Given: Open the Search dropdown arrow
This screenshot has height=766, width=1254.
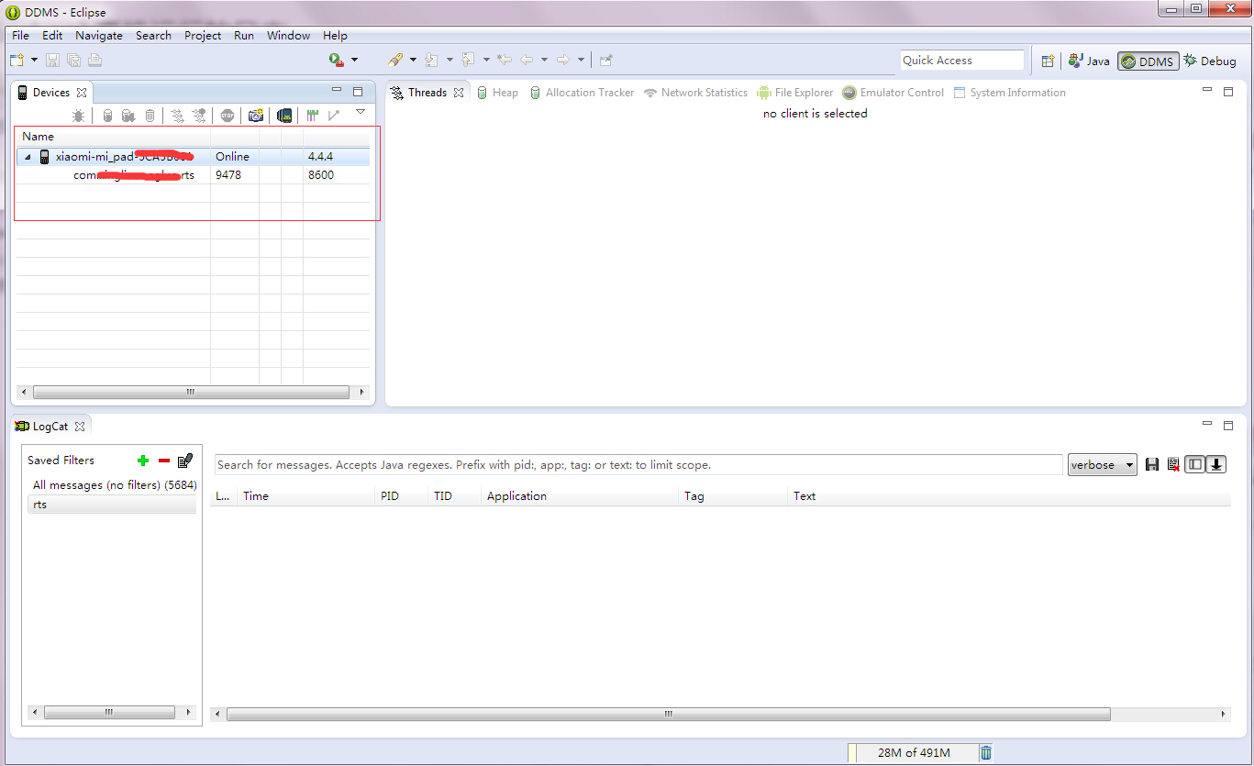Looking at the screenshot, I should [x=413, y=60].
